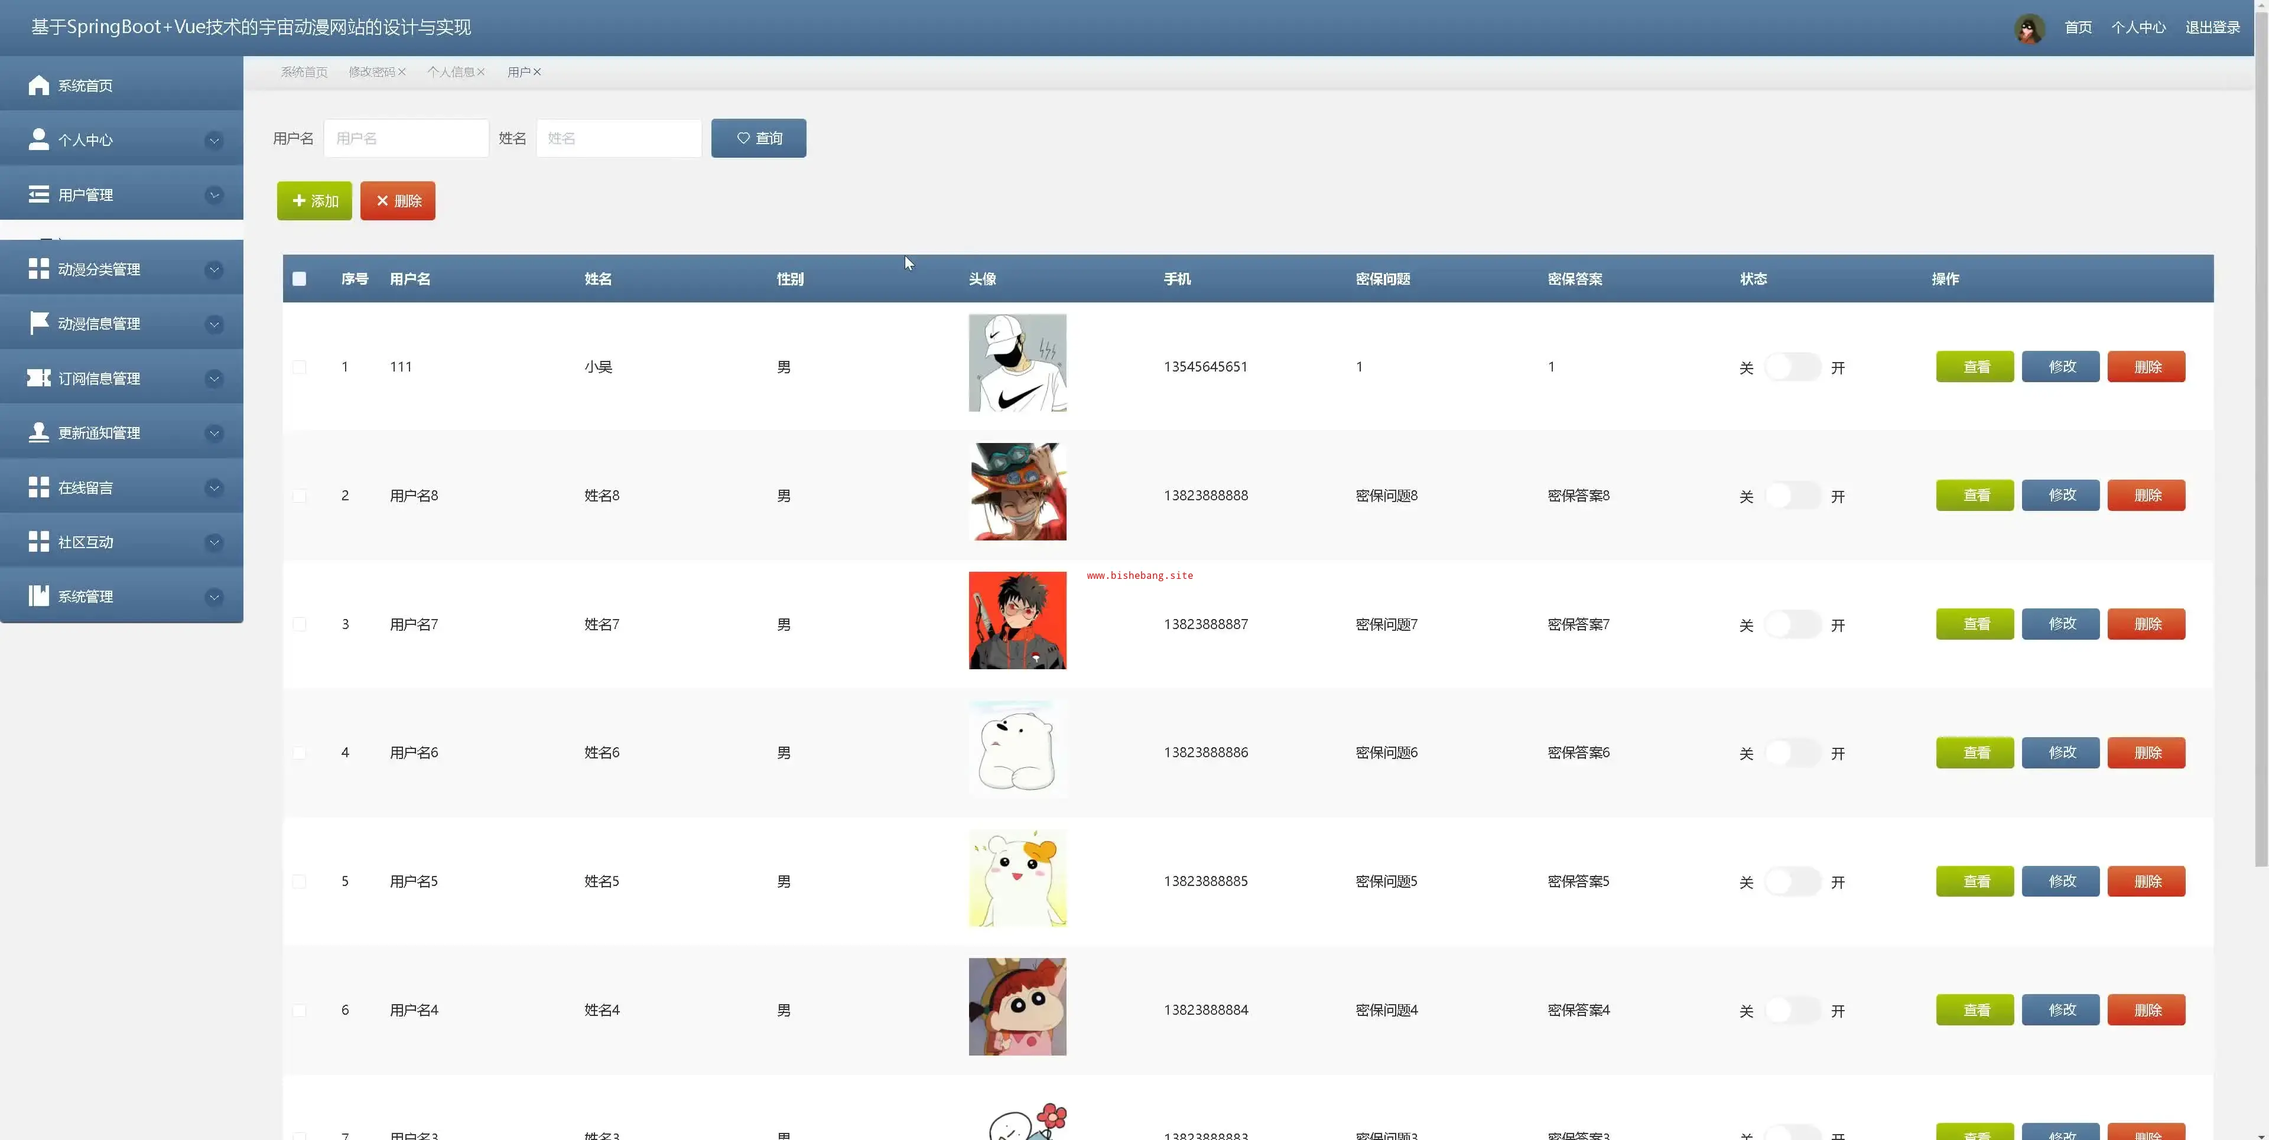Image resolution: width=2269 pixels, height=1140 pixels.
Task: Expand the 动漫分类管理 menu arrow
Action: tap(214, 271)
